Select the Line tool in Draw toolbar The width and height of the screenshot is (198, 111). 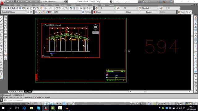point(2,17)
